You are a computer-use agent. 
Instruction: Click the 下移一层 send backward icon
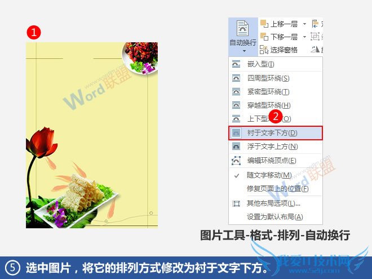coord(264,37)
